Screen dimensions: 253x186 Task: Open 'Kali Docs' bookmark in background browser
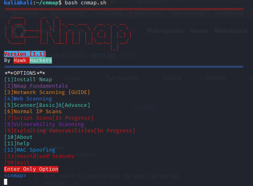coord(147,13)
